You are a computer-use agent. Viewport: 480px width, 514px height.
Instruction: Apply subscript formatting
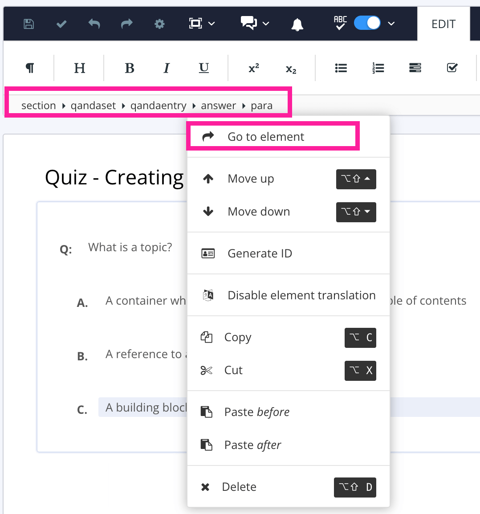click(x=290, y=69)
